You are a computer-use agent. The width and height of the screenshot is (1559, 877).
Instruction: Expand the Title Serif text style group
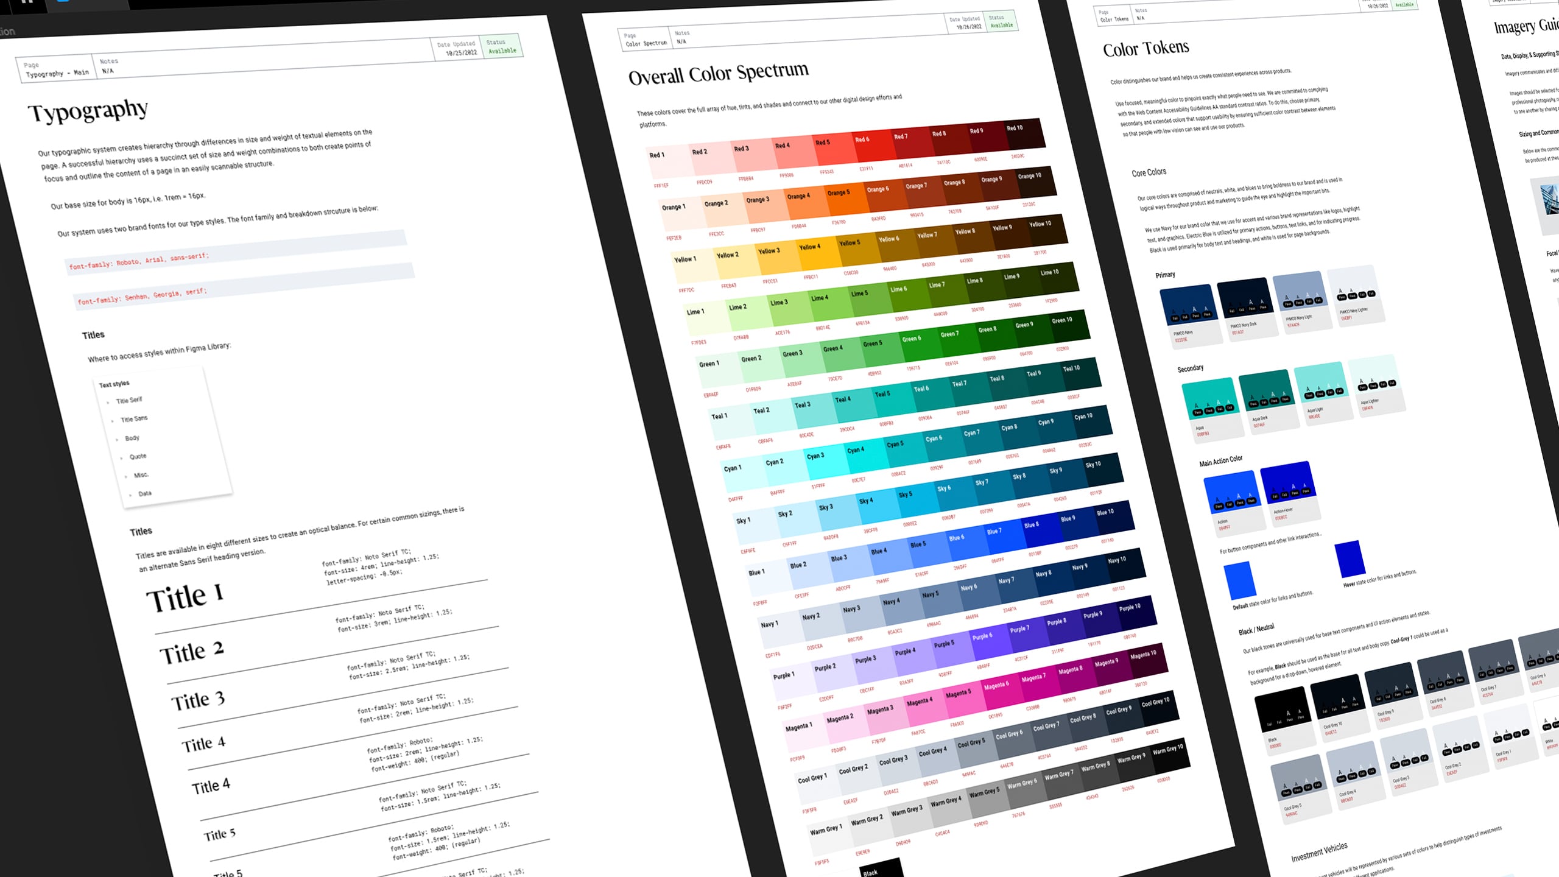click(x=108, y=402)
